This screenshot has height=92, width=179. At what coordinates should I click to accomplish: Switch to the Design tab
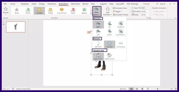click(x=42, y=4)
